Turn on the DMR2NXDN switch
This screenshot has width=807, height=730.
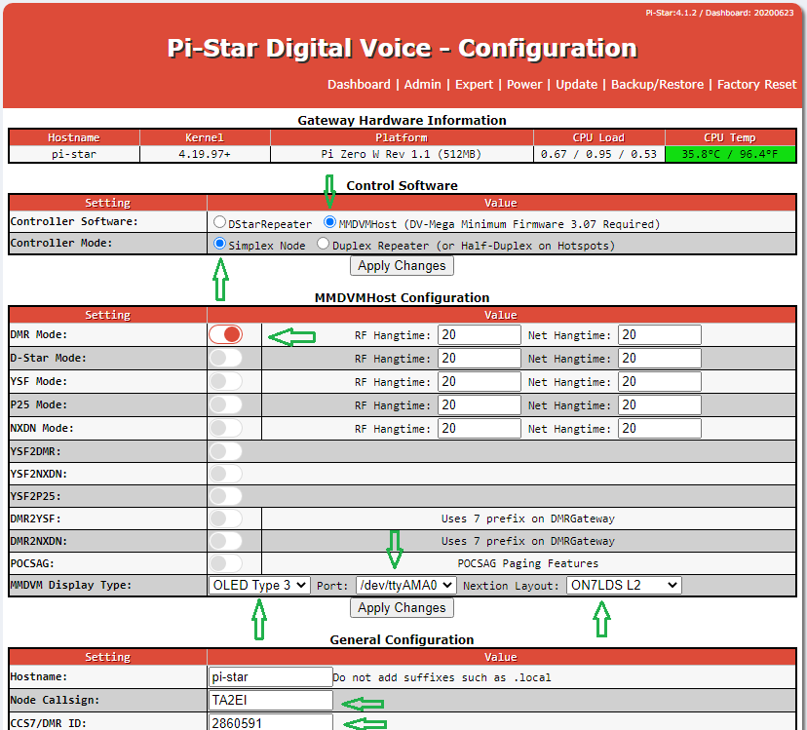click(225, 541)
